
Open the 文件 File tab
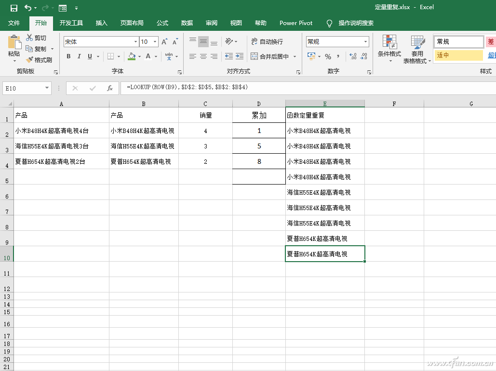pyautogui.click(x=14, y=23)
